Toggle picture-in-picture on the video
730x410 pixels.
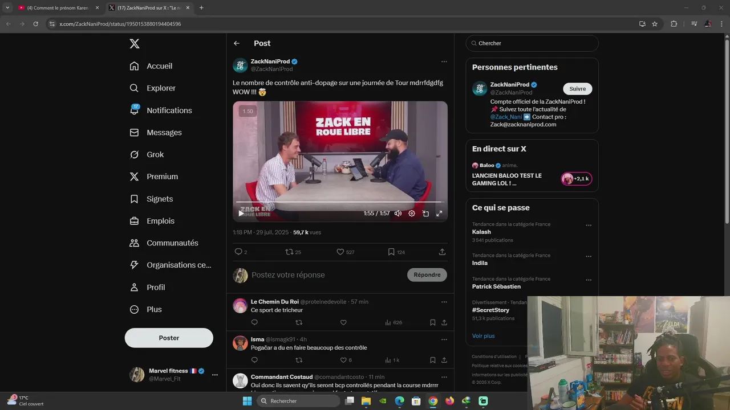(x=425, y=214)
